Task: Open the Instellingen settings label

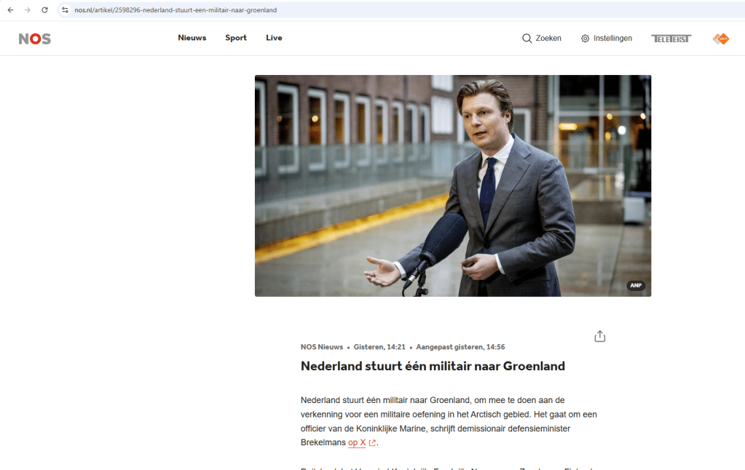Action: pos(612,39)
